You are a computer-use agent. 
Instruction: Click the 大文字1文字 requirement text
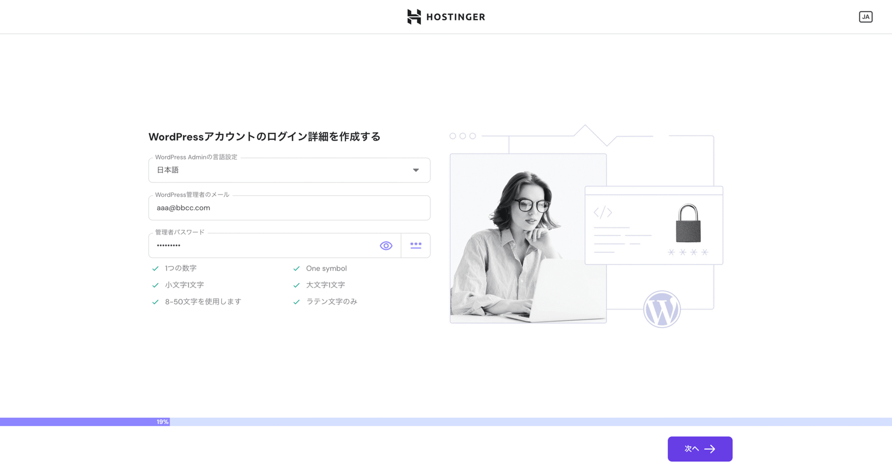(326, 285)
